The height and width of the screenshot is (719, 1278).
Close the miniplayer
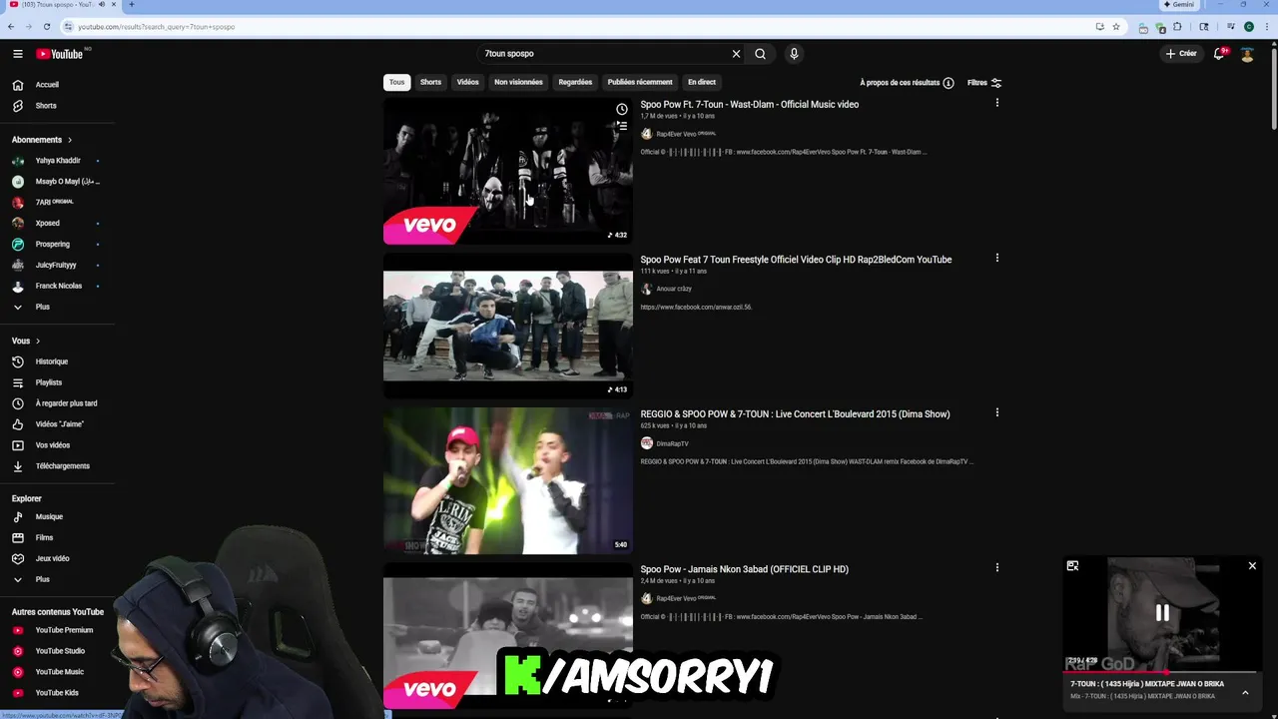[1252, 565]
